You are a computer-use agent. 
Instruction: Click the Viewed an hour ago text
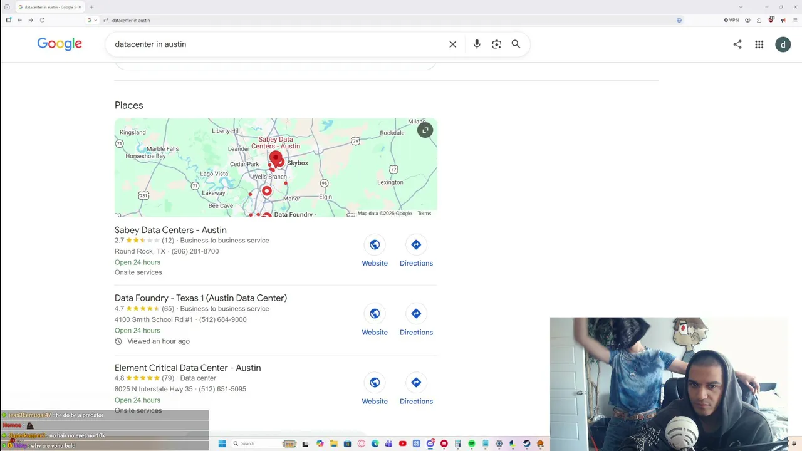pos(159,341)
